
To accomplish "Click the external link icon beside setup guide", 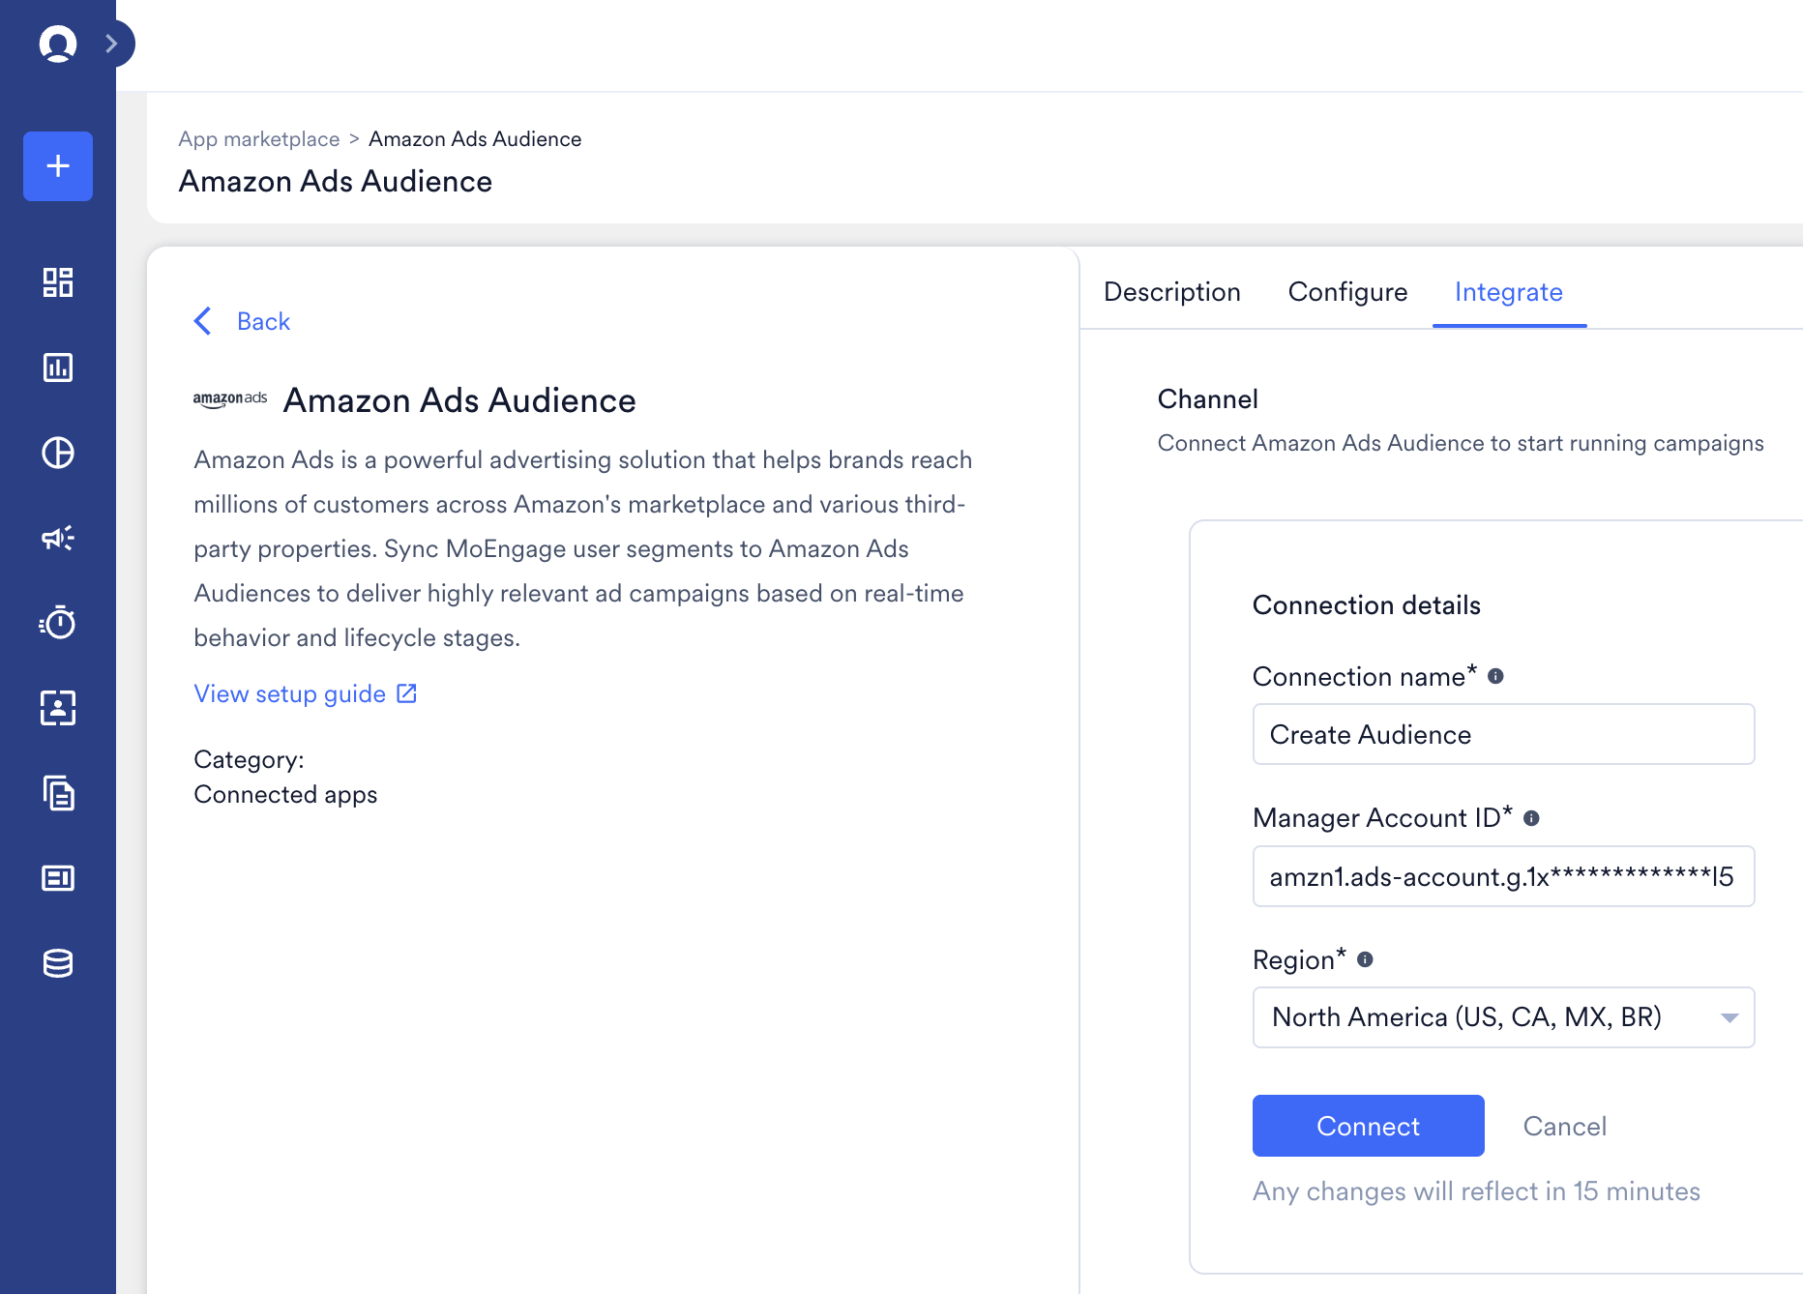I will pos(406,693).
